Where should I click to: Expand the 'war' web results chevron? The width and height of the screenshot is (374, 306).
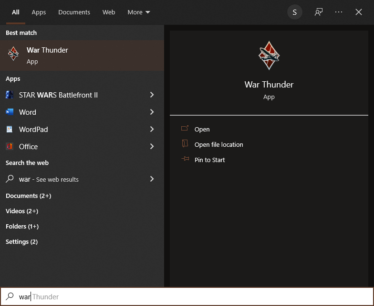click(152, 179)
